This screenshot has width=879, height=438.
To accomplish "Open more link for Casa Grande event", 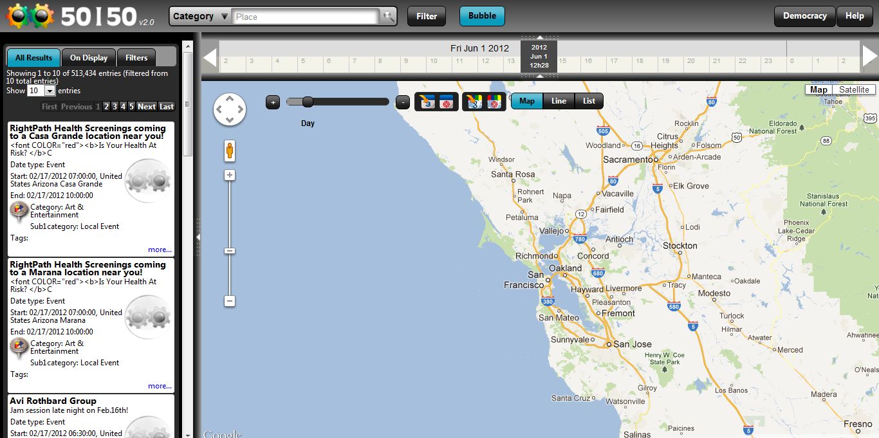I will pyautogui.click(x=160, y=250).
